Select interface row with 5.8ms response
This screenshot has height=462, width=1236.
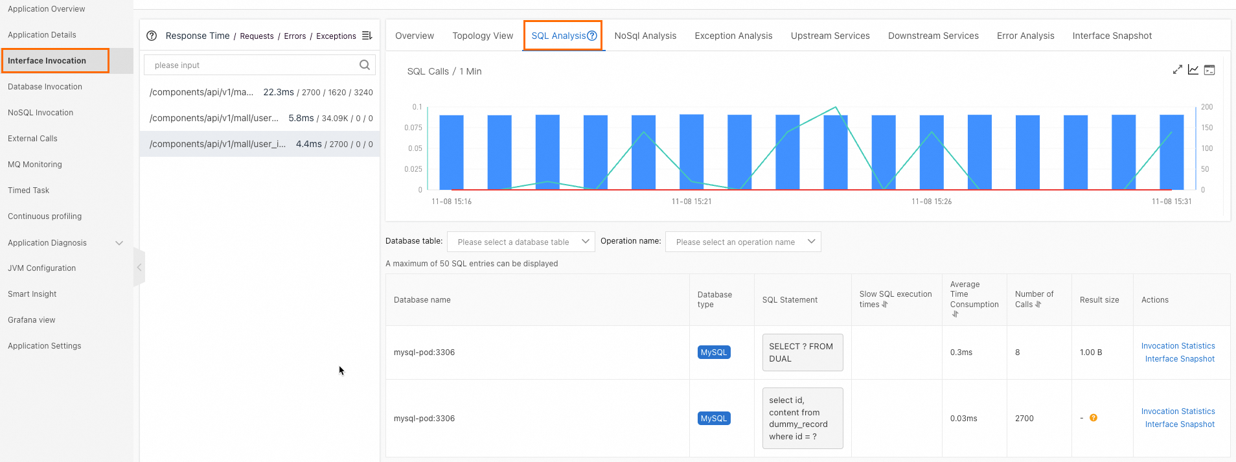pos(260,118)
